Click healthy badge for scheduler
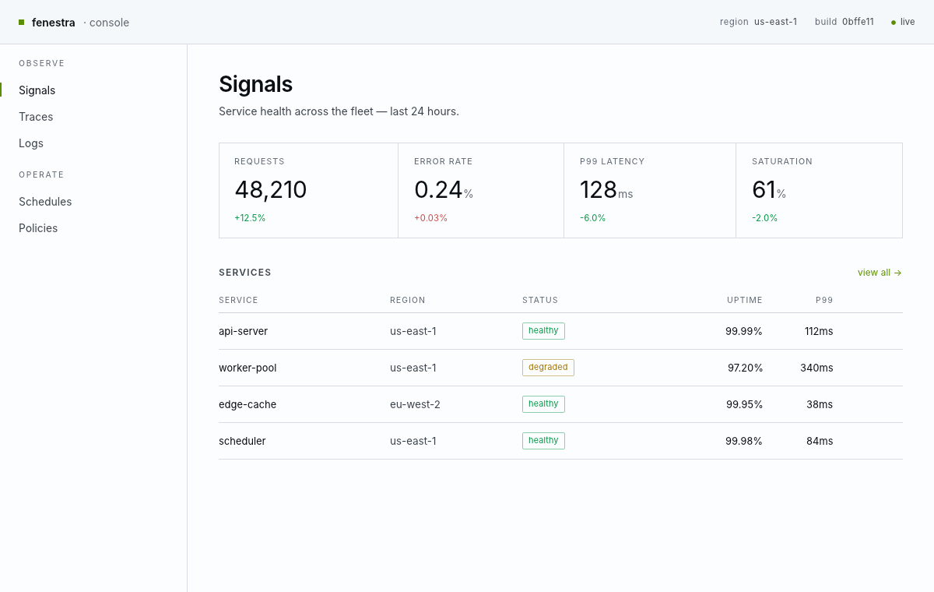 (x=543, y=441)
